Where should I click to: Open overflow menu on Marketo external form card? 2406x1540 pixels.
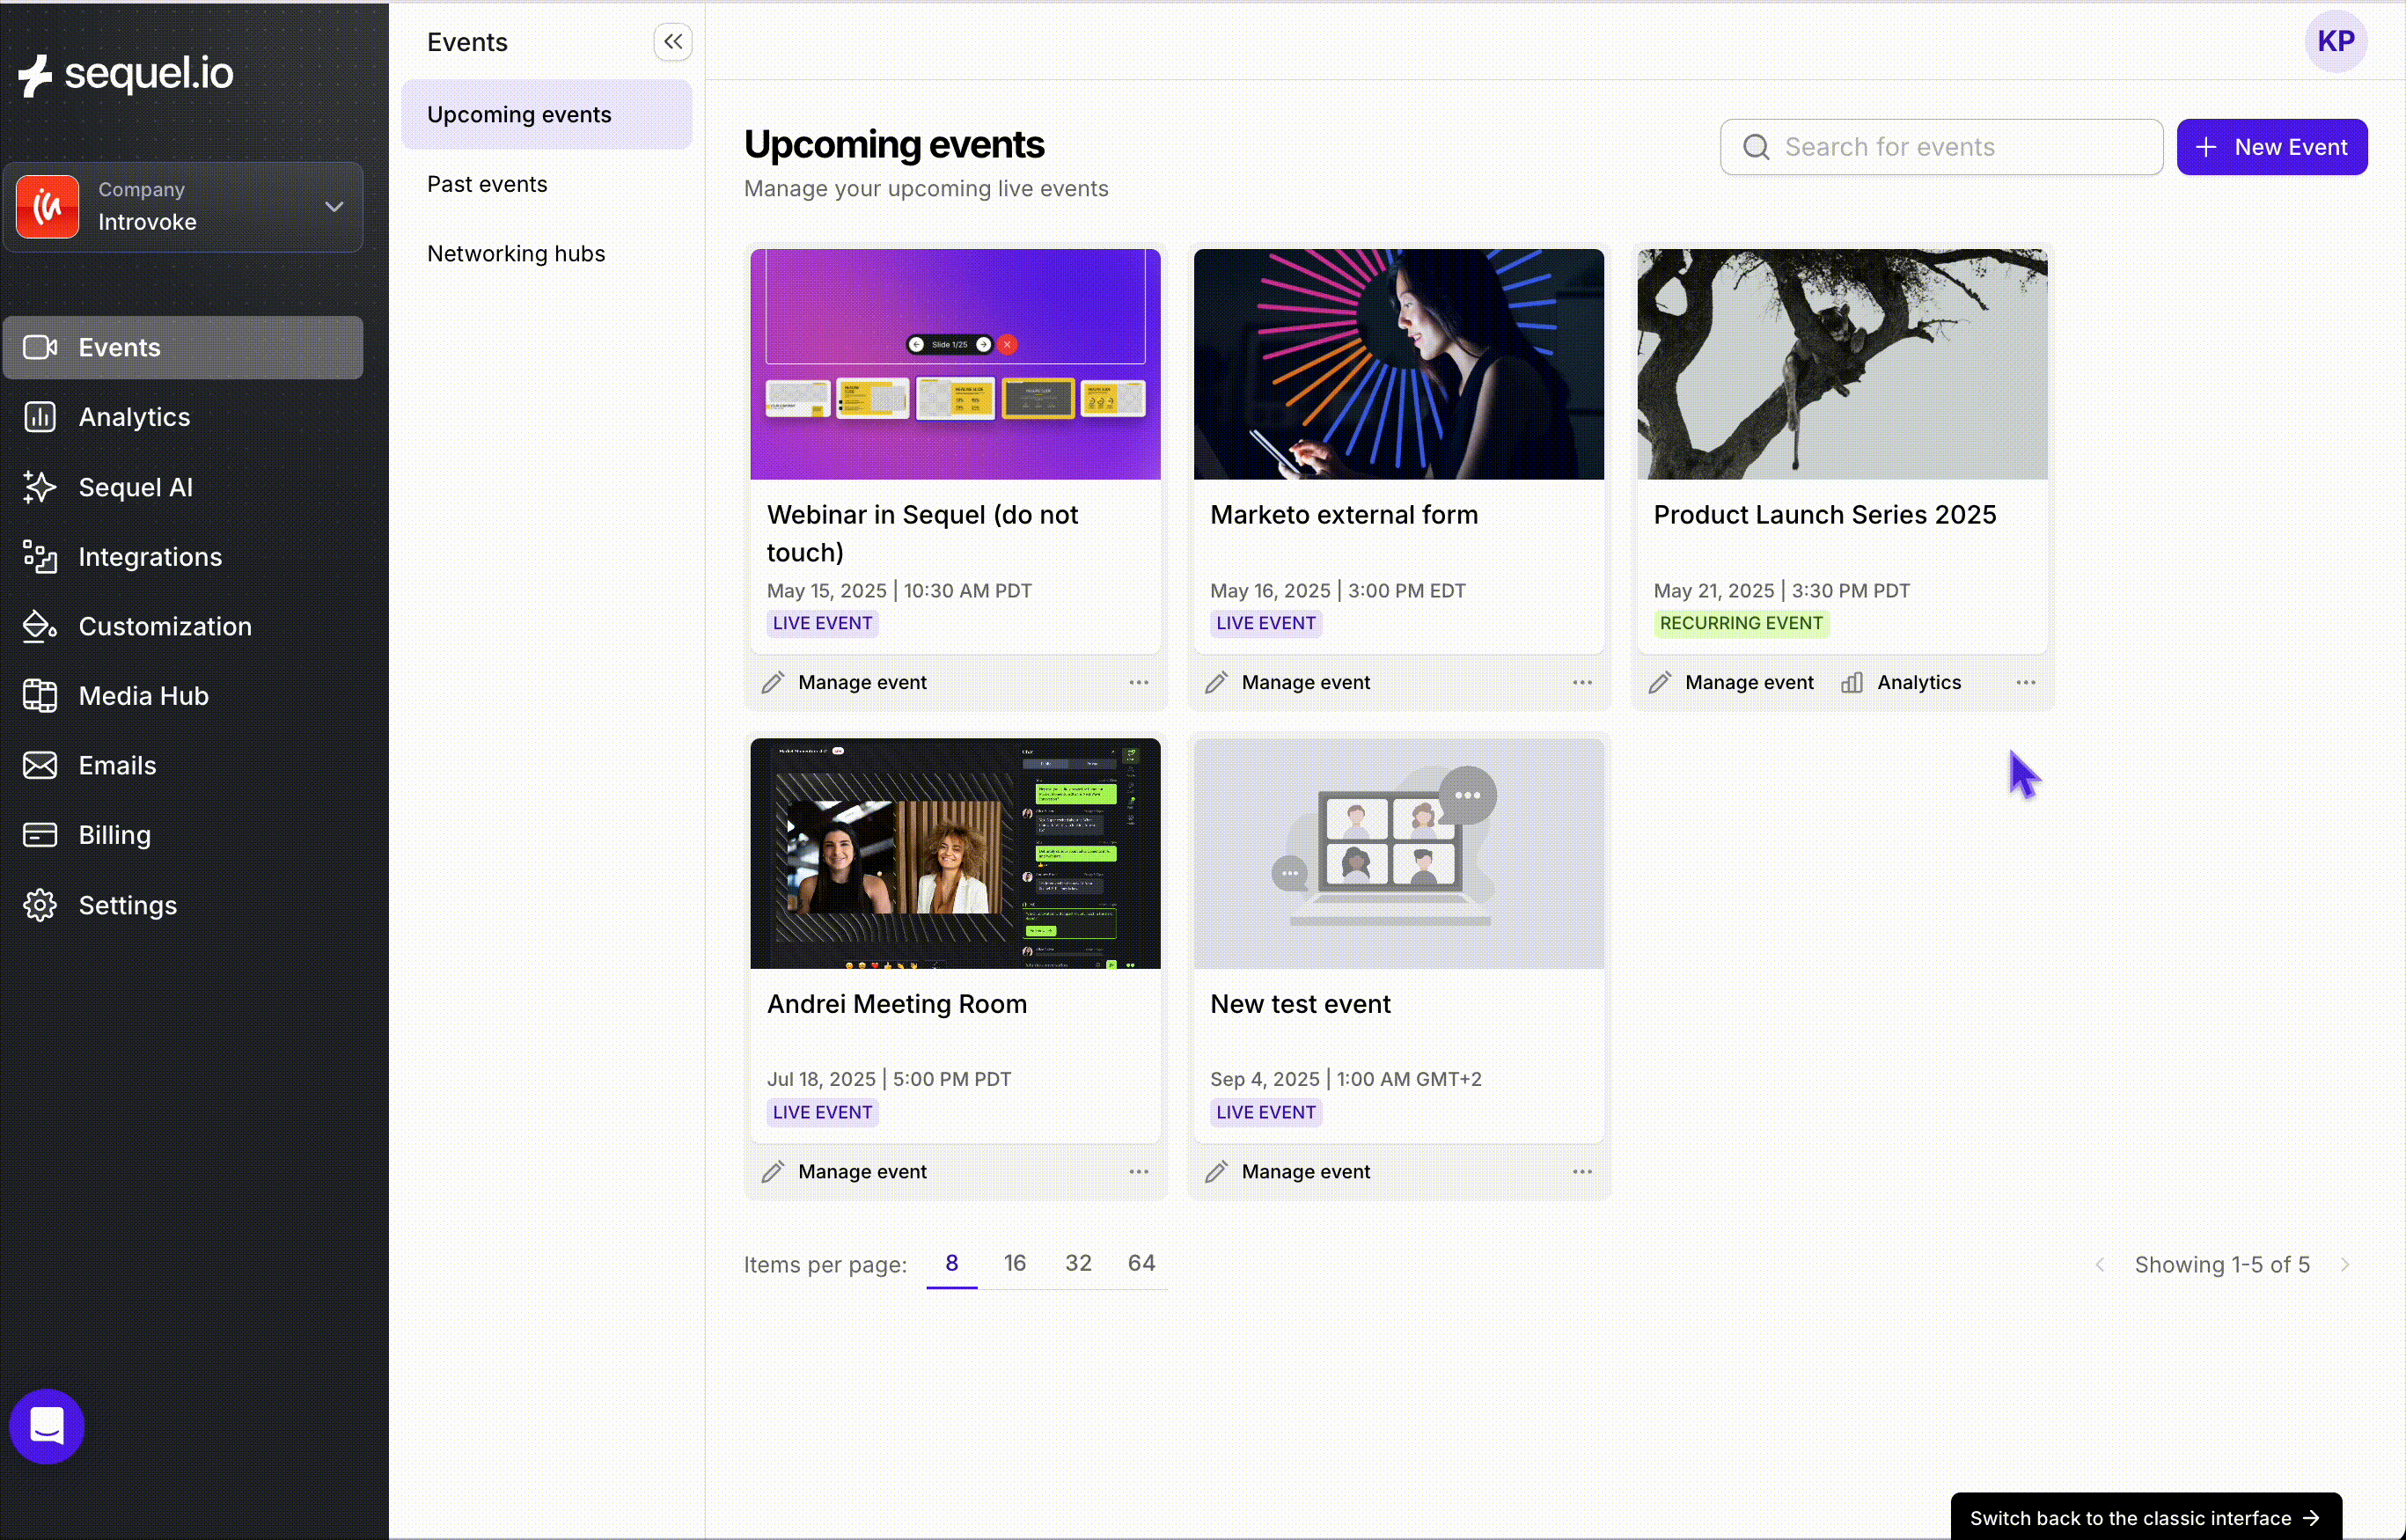(1580, 682)
